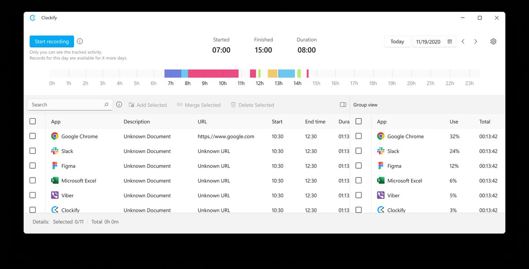Viewport: 529px width, 269px height.
Task: Click the Slack icon in the activity list
Action: pos(55,151)
